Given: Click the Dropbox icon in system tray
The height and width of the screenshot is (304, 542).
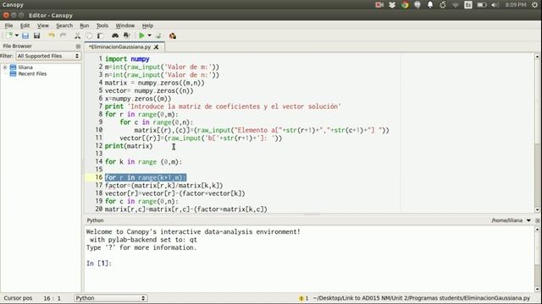Looking at the screenshot, I should point(392,5).
